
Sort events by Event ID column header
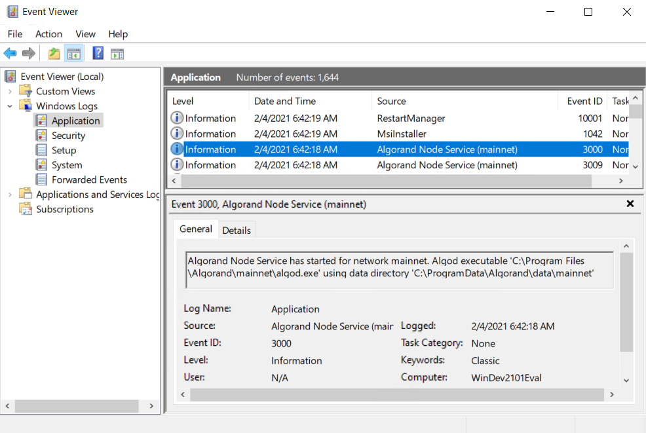click(582, 101)
